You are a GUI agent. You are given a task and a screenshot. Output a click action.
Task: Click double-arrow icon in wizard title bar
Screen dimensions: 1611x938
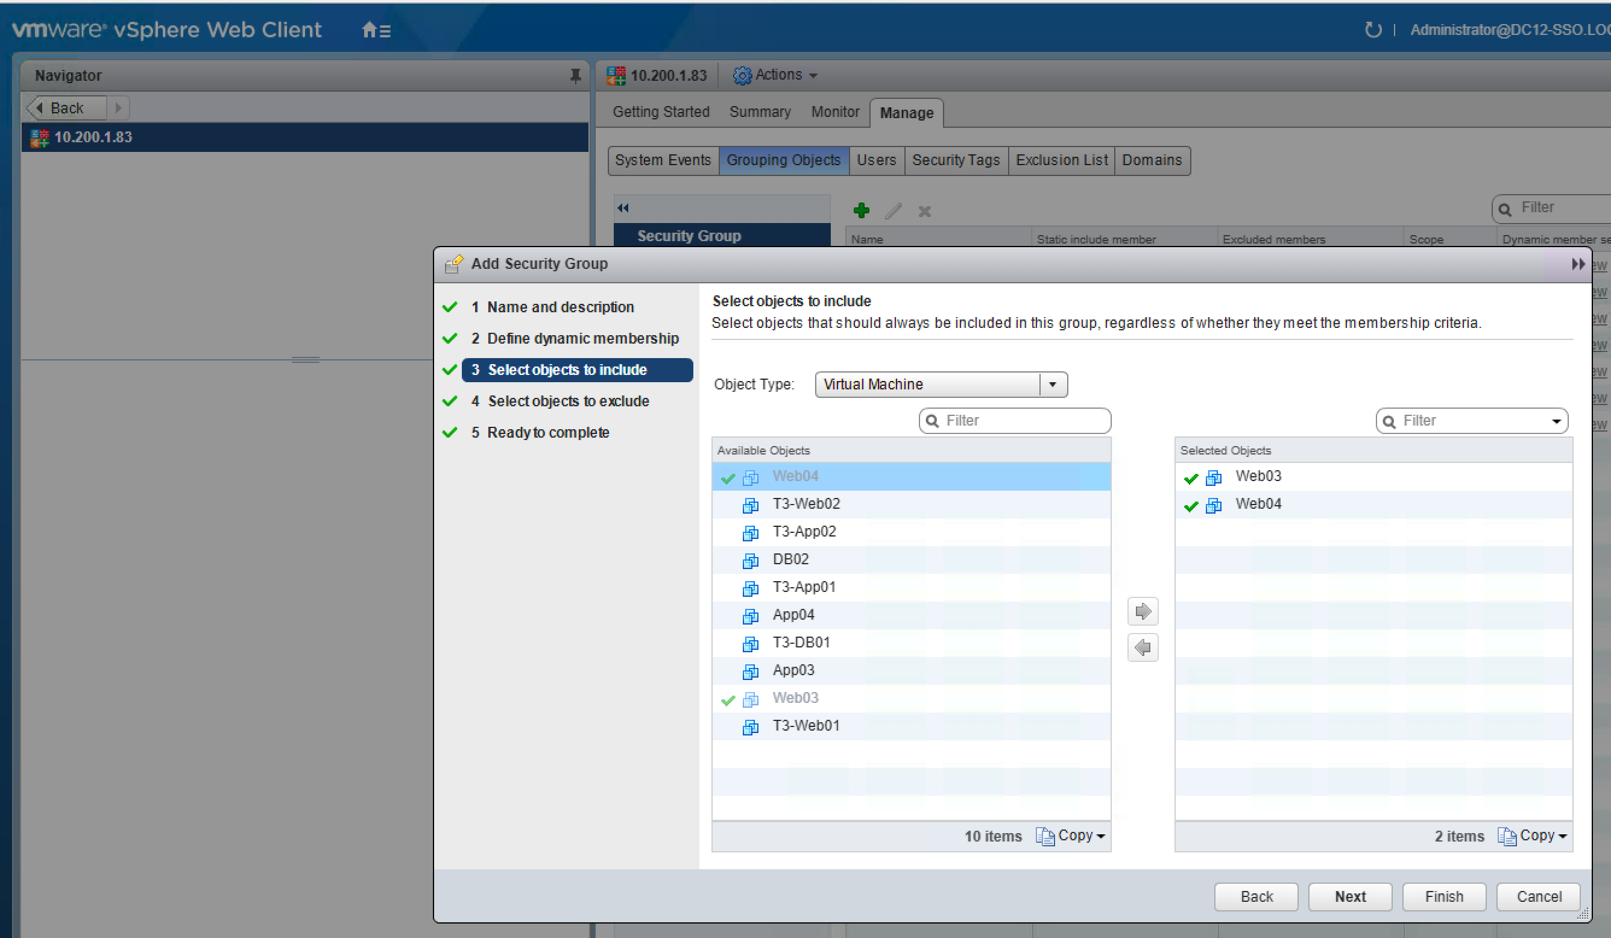click(x=1578, y=264)
